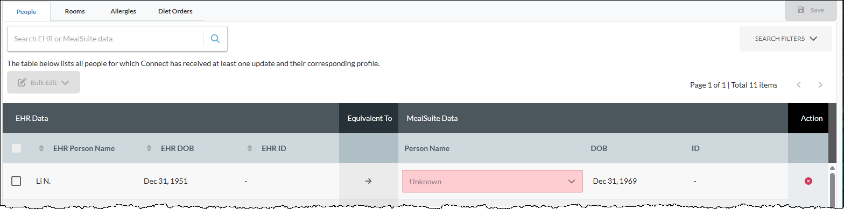Click the MealSuite DOB column header
This screenshot has width=844, height=209.
[x=599, y=148]
